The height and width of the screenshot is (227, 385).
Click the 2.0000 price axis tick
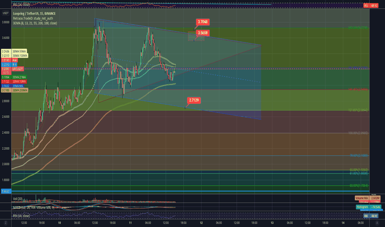click(6, 164)
